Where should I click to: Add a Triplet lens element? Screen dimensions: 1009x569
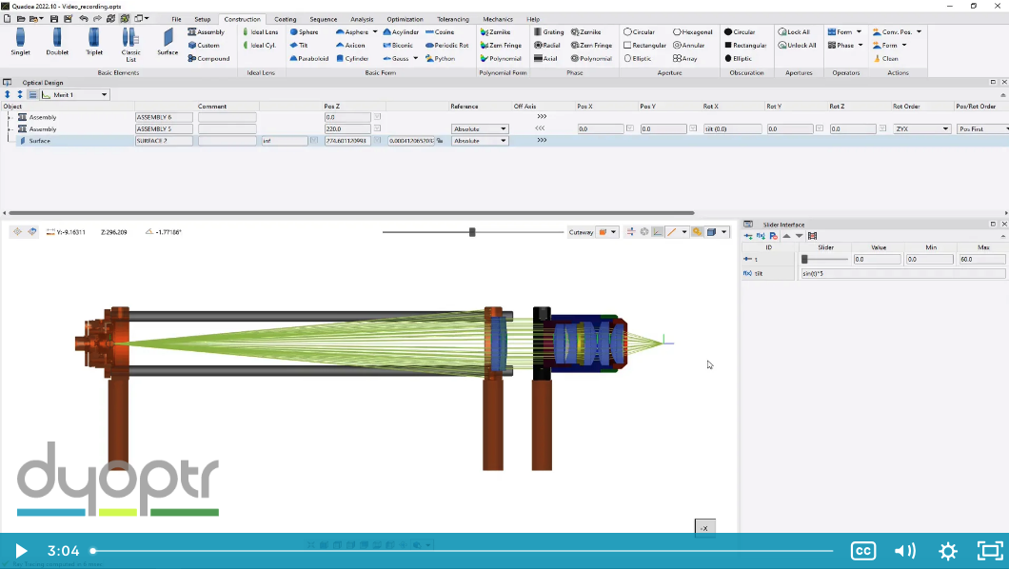pos(94,42)
